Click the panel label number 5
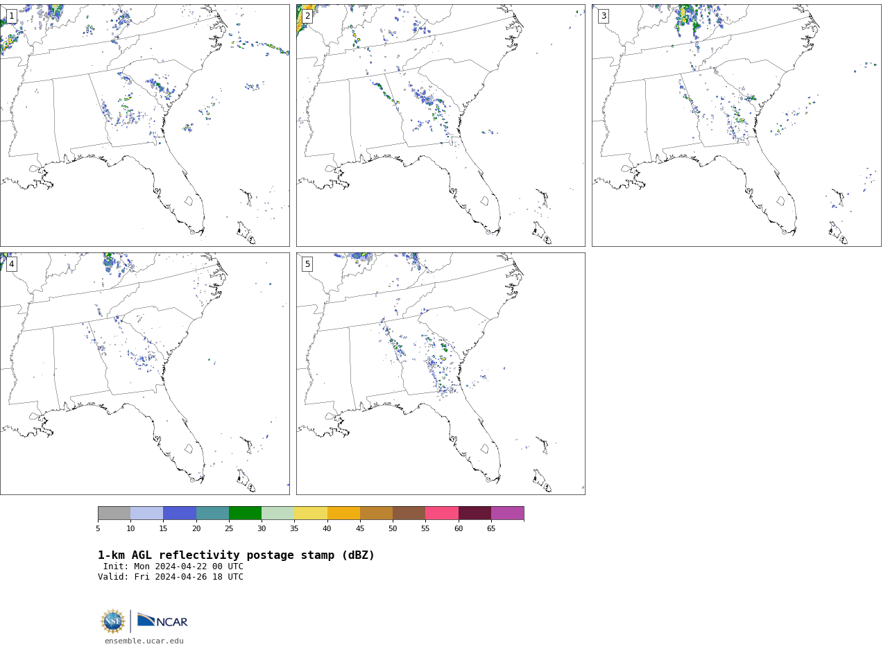 click(x=307, y=264)
